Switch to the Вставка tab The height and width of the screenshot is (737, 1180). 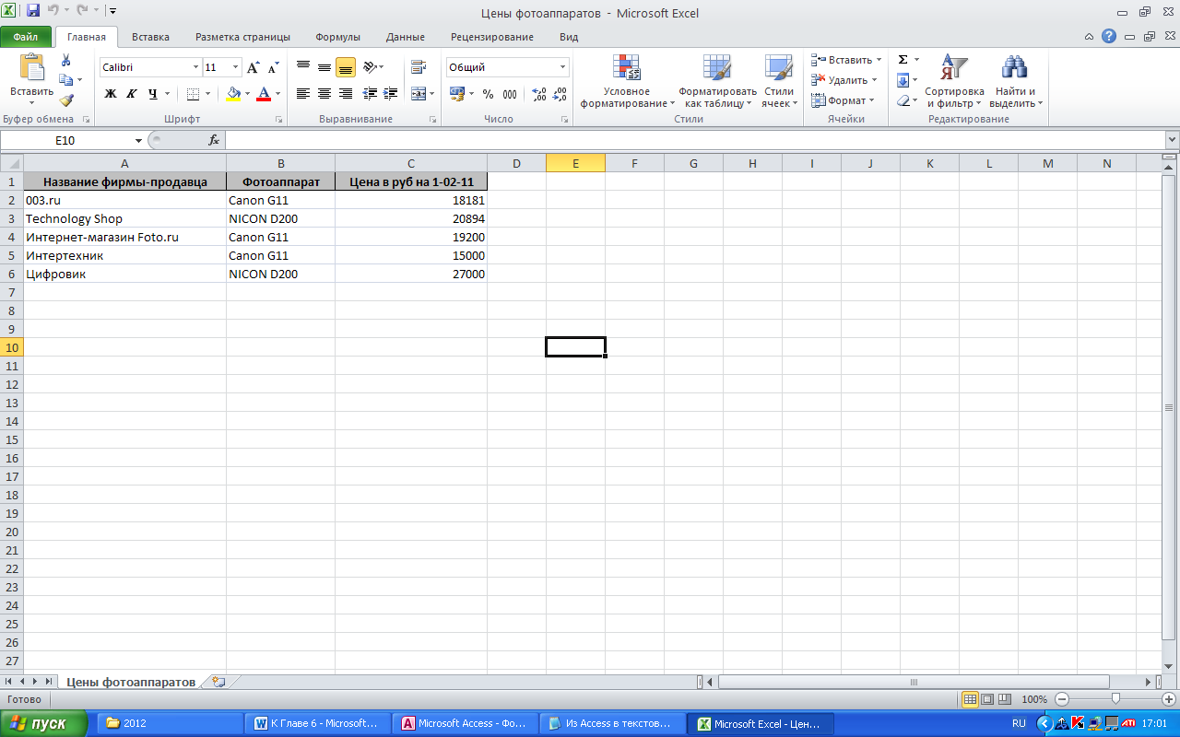click(150, 37)
